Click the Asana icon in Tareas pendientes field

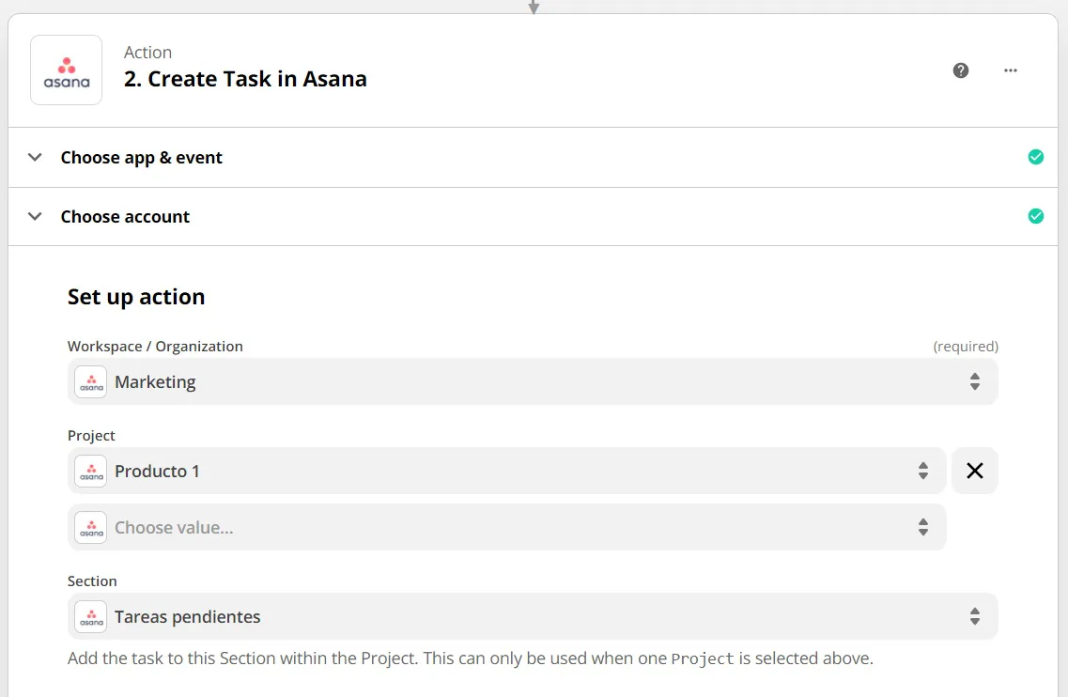click(x=91, y=617)
